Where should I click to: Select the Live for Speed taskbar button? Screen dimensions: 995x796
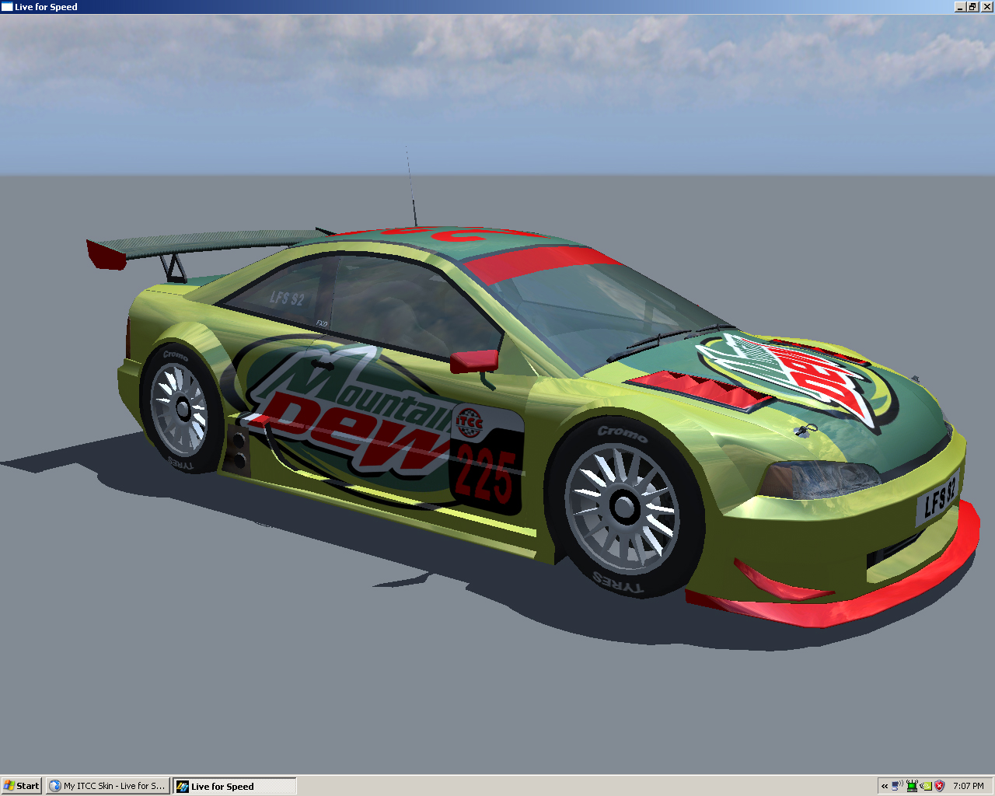pos(234,786)
